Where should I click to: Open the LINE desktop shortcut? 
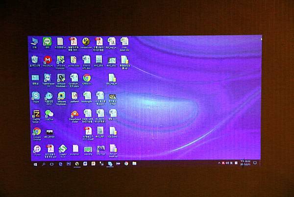(x=47, y=43)
